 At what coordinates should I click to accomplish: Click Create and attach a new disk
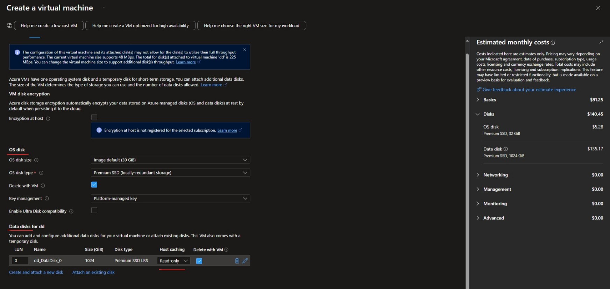(x=36, y=272)
